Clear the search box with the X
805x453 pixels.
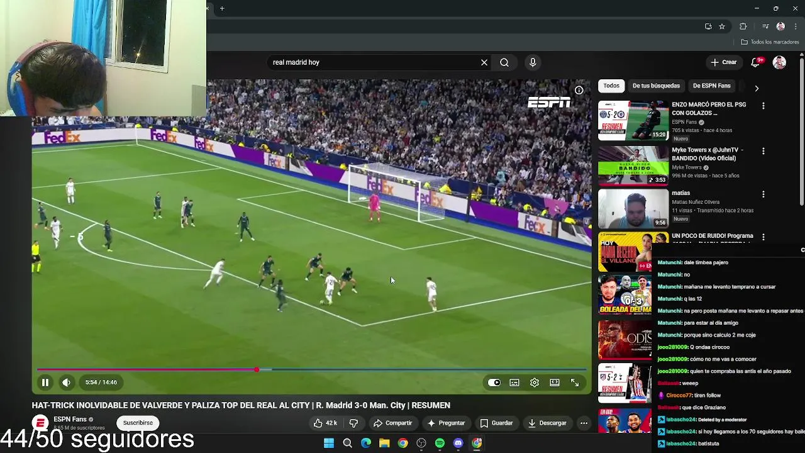pos(484,62)
